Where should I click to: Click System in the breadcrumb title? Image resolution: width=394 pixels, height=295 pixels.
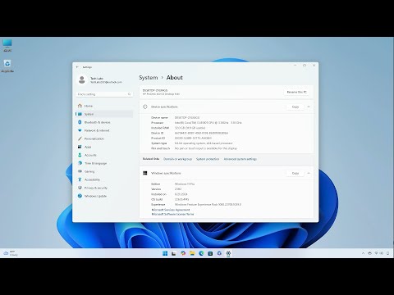149,78
